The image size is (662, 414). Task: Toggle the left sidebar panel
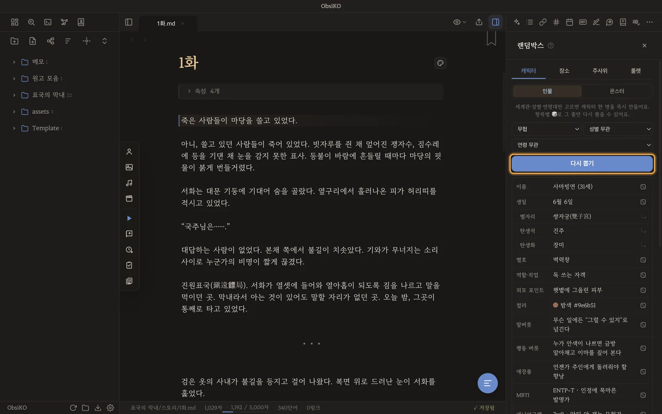129,22
